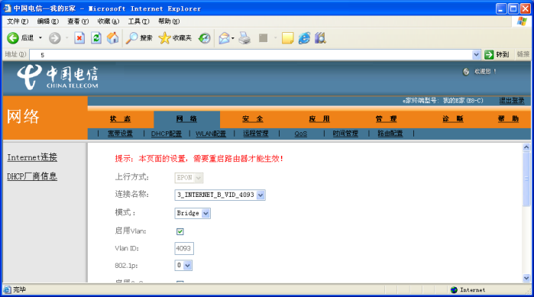534x297 pixels.
Task: Click the green Go arrow button
Action: 489,54
